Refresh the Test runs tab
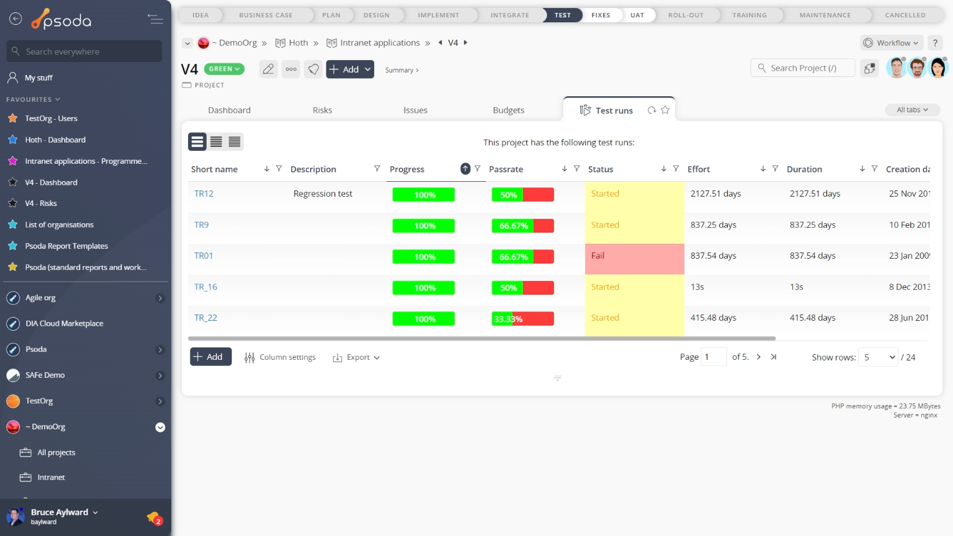 click(x=651, y=110)
